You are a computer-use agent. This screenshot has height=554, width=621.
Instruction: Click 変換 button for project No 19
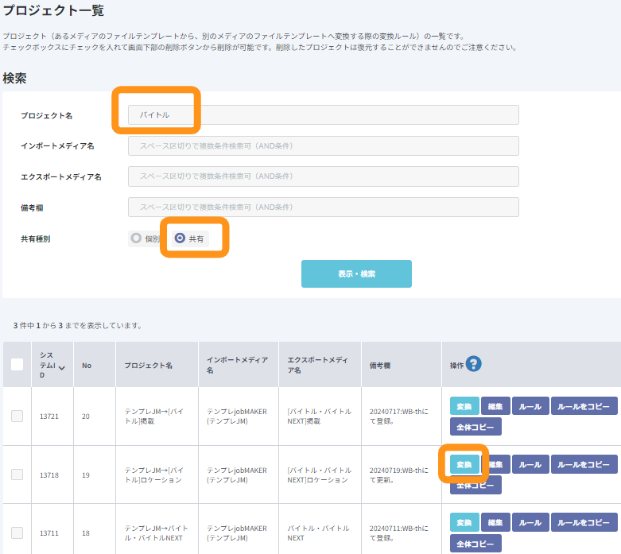point(464,464)
